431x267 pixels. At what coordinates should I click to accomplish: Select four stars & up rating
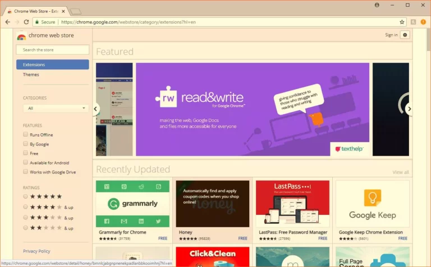coord(26,207)
